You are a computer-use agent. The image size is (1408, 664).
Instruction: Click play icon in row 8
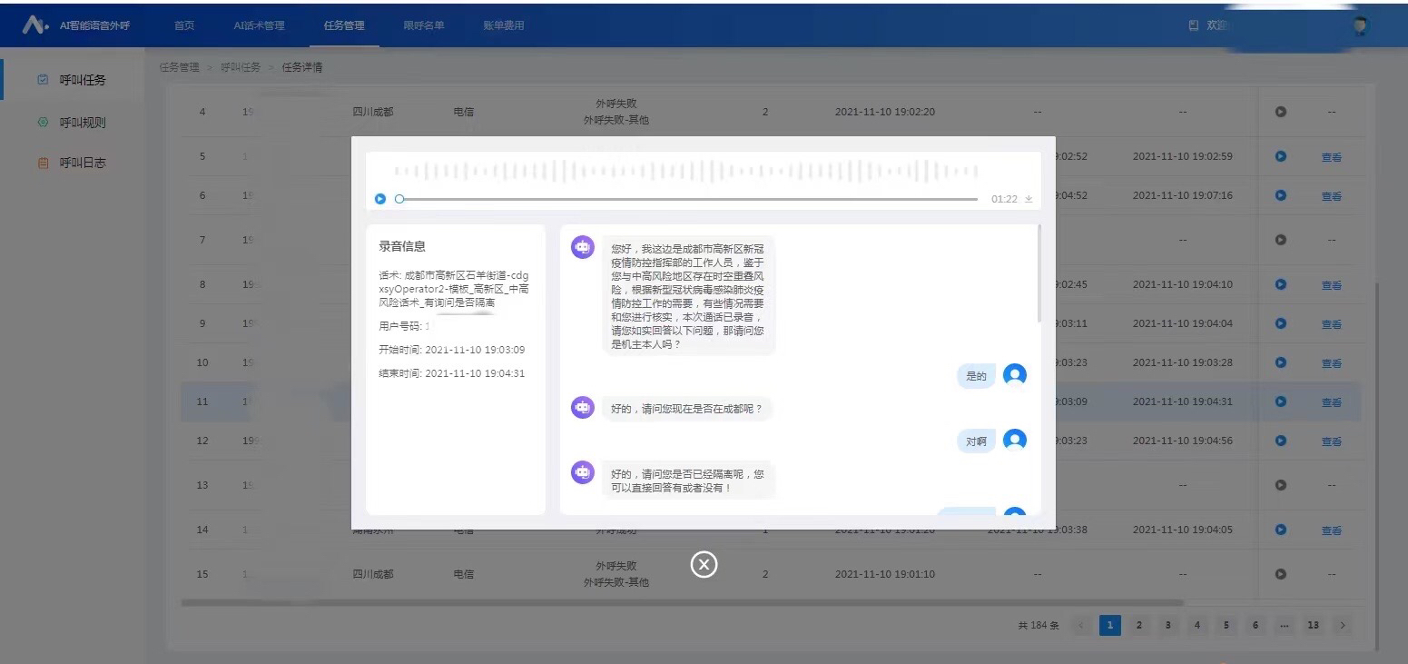tap(1280, 284)
